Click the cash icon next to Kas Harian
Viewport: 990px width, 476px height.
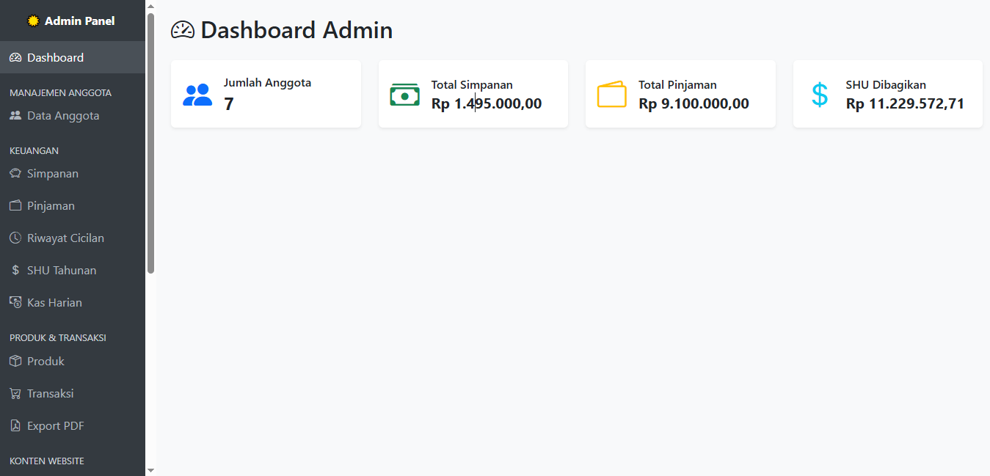click(x=15, y=303)
